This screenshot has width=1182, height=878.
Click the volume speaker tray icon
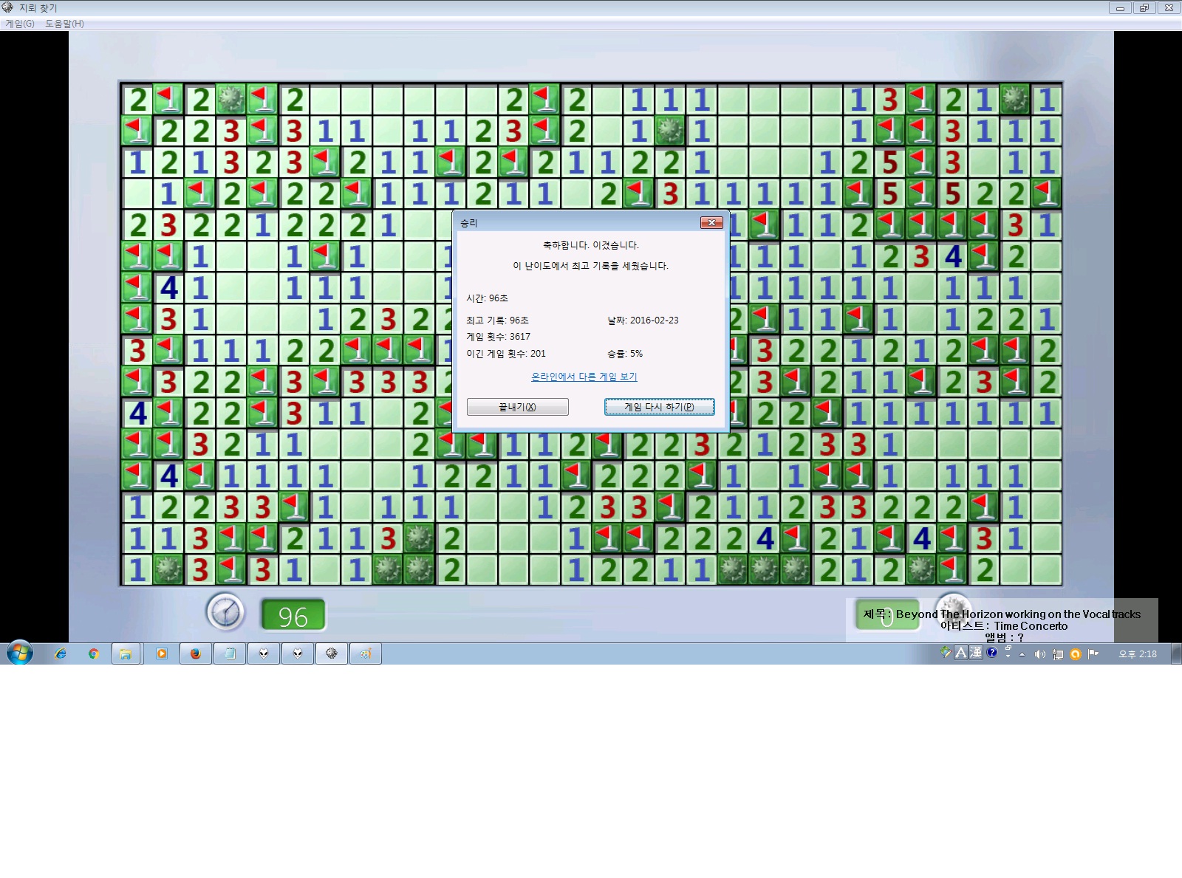[1039, 654]
